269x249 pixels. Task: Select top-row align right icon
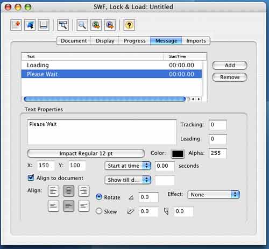pos(84,190)
